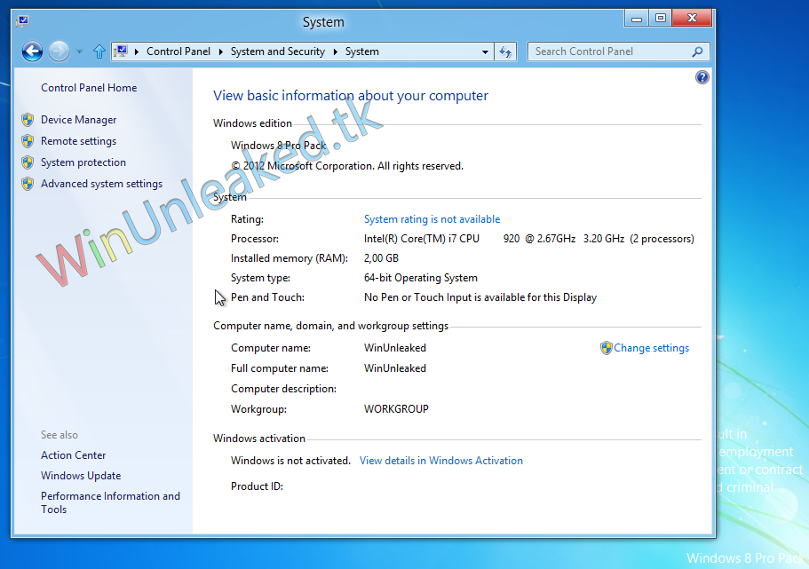This screenshot has height=569, width=809.
Task: Click the WinUnleaked value beside Full computer name
Action: click(394, 368)
